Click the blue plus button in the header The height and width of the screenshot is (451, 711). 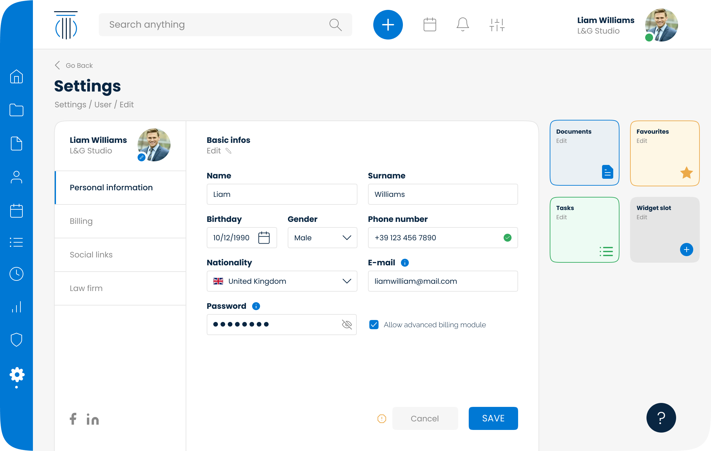point(388,24)
